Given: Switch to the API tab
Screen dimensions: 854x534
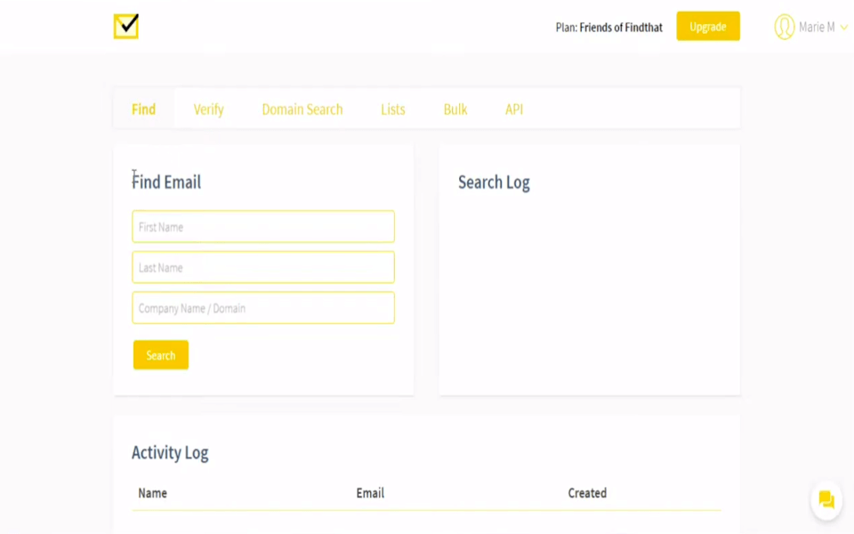Looking at the screenshot, I should click(x=513, y=109).
